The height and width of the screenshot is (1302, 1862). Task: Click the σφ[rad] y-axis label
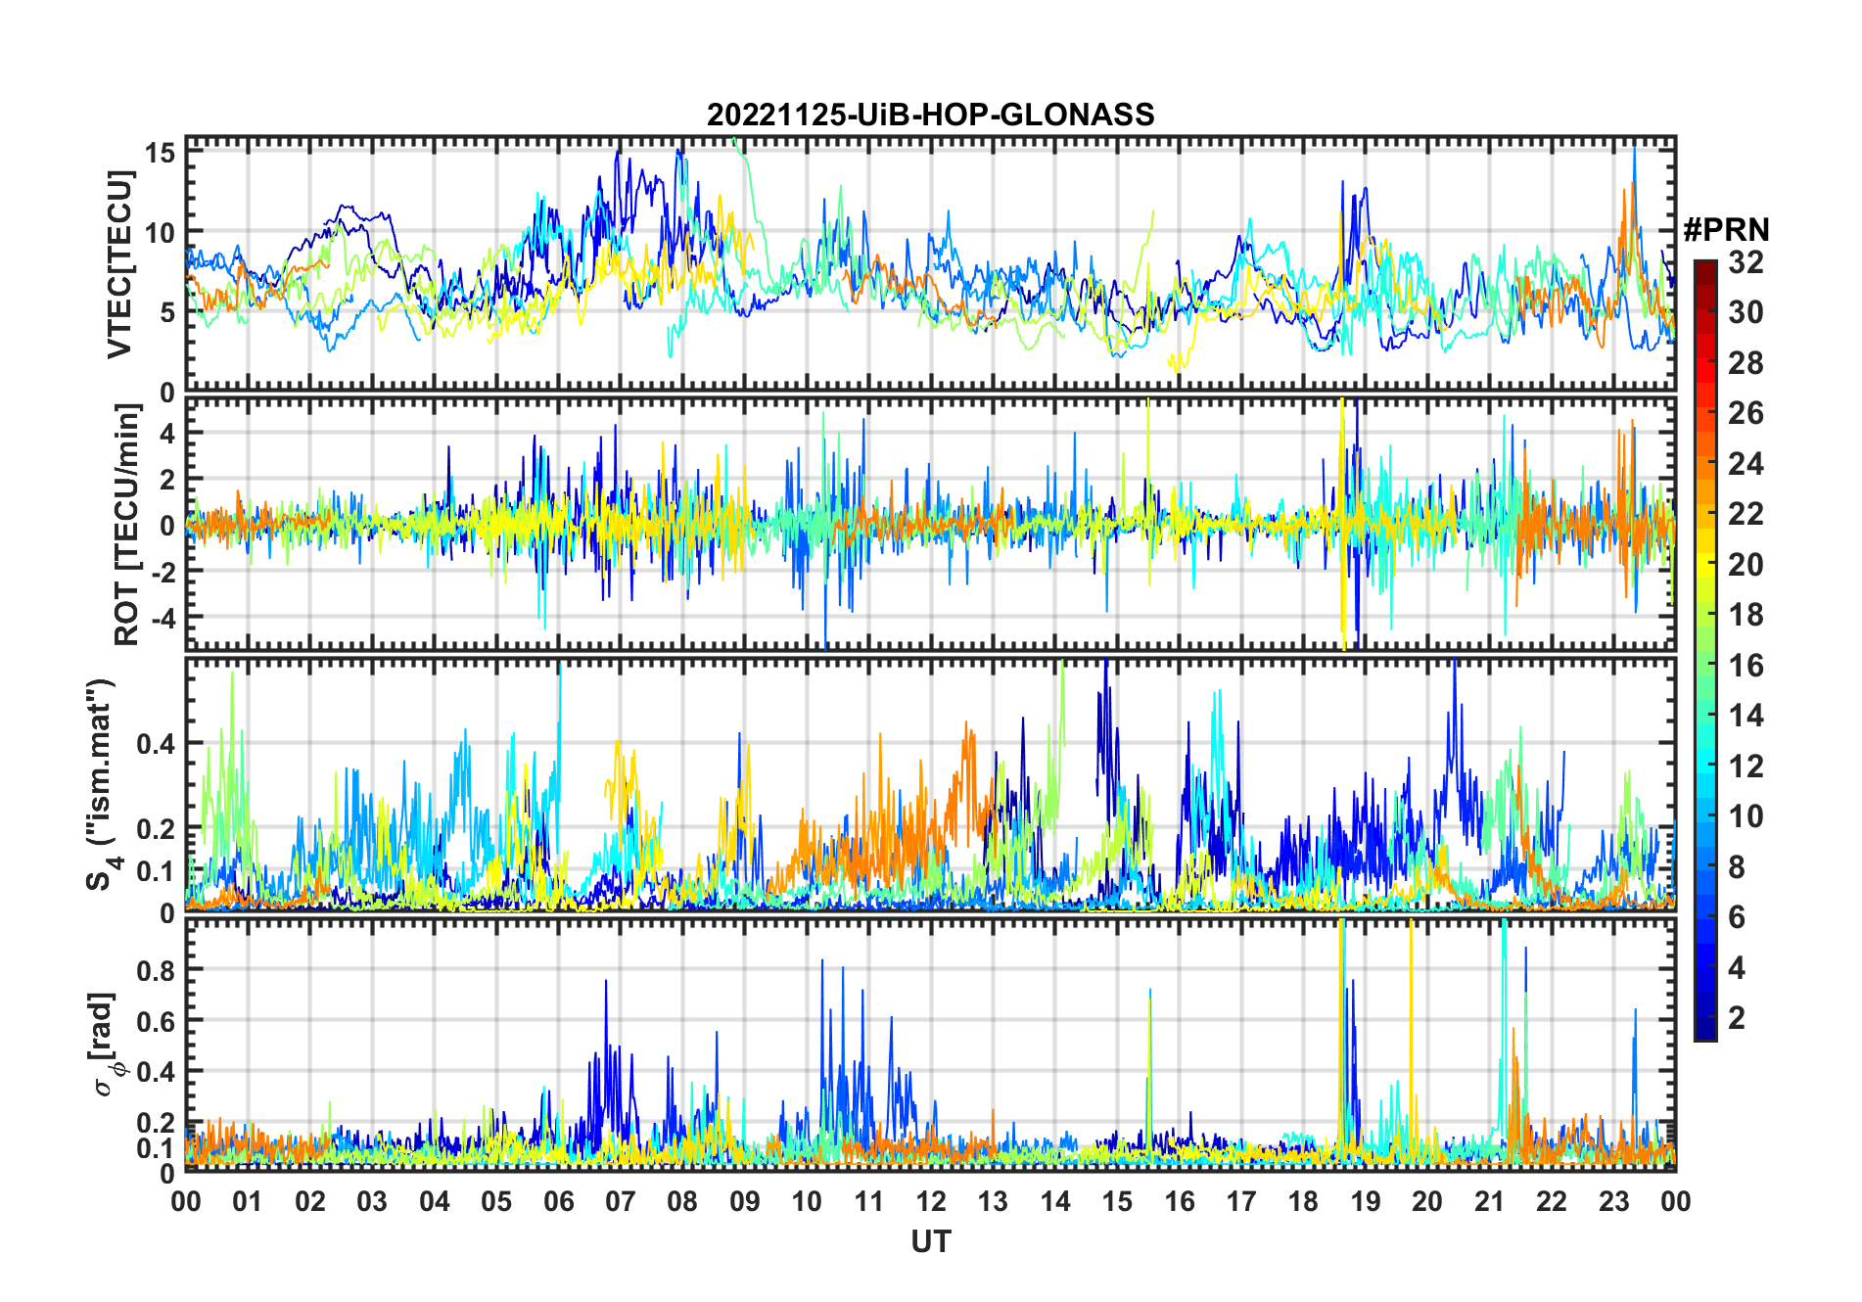click(x=104, y=1045)
